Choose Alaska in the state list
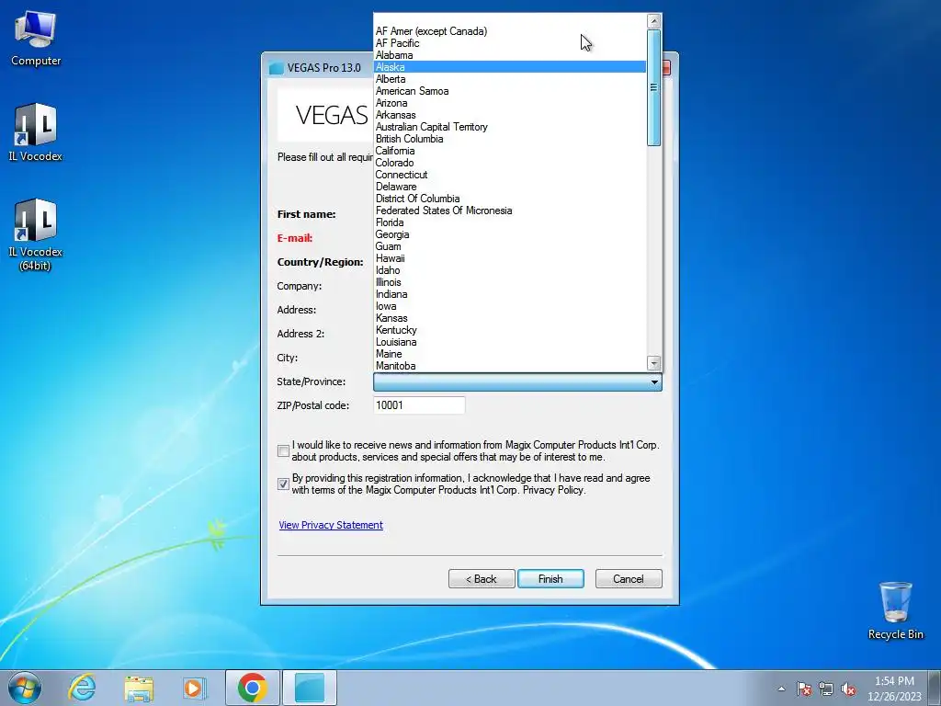 [x=509, y=67]
